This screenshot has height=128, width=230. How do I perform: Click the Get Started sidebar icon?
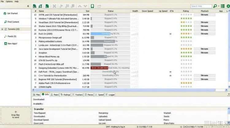click(x=5, y=13)
